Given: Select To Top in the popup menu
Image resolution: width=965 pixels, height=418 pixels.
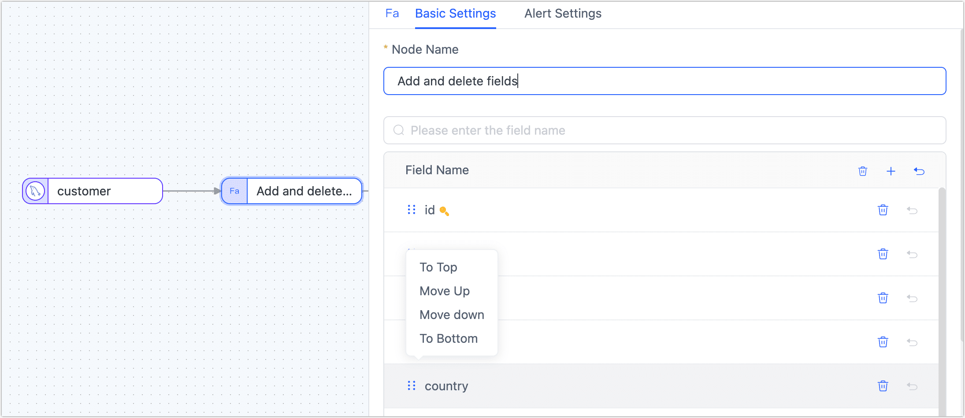Looking at the screenshot, I should 438,267.
